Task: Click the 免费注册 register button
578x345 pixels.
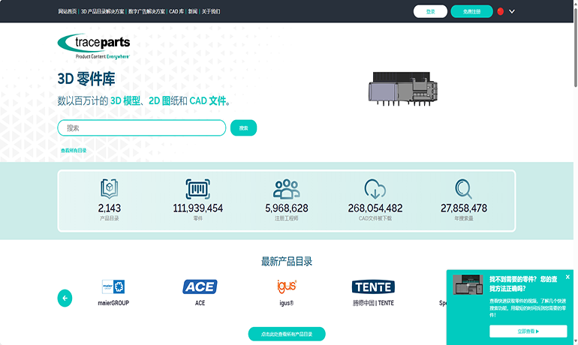Action: [472, 11]
